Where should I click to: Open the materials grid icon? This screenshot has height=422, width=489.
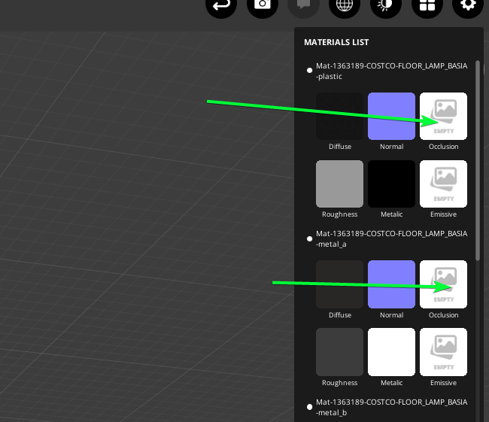pyautogui.click(x=427, y=5)
